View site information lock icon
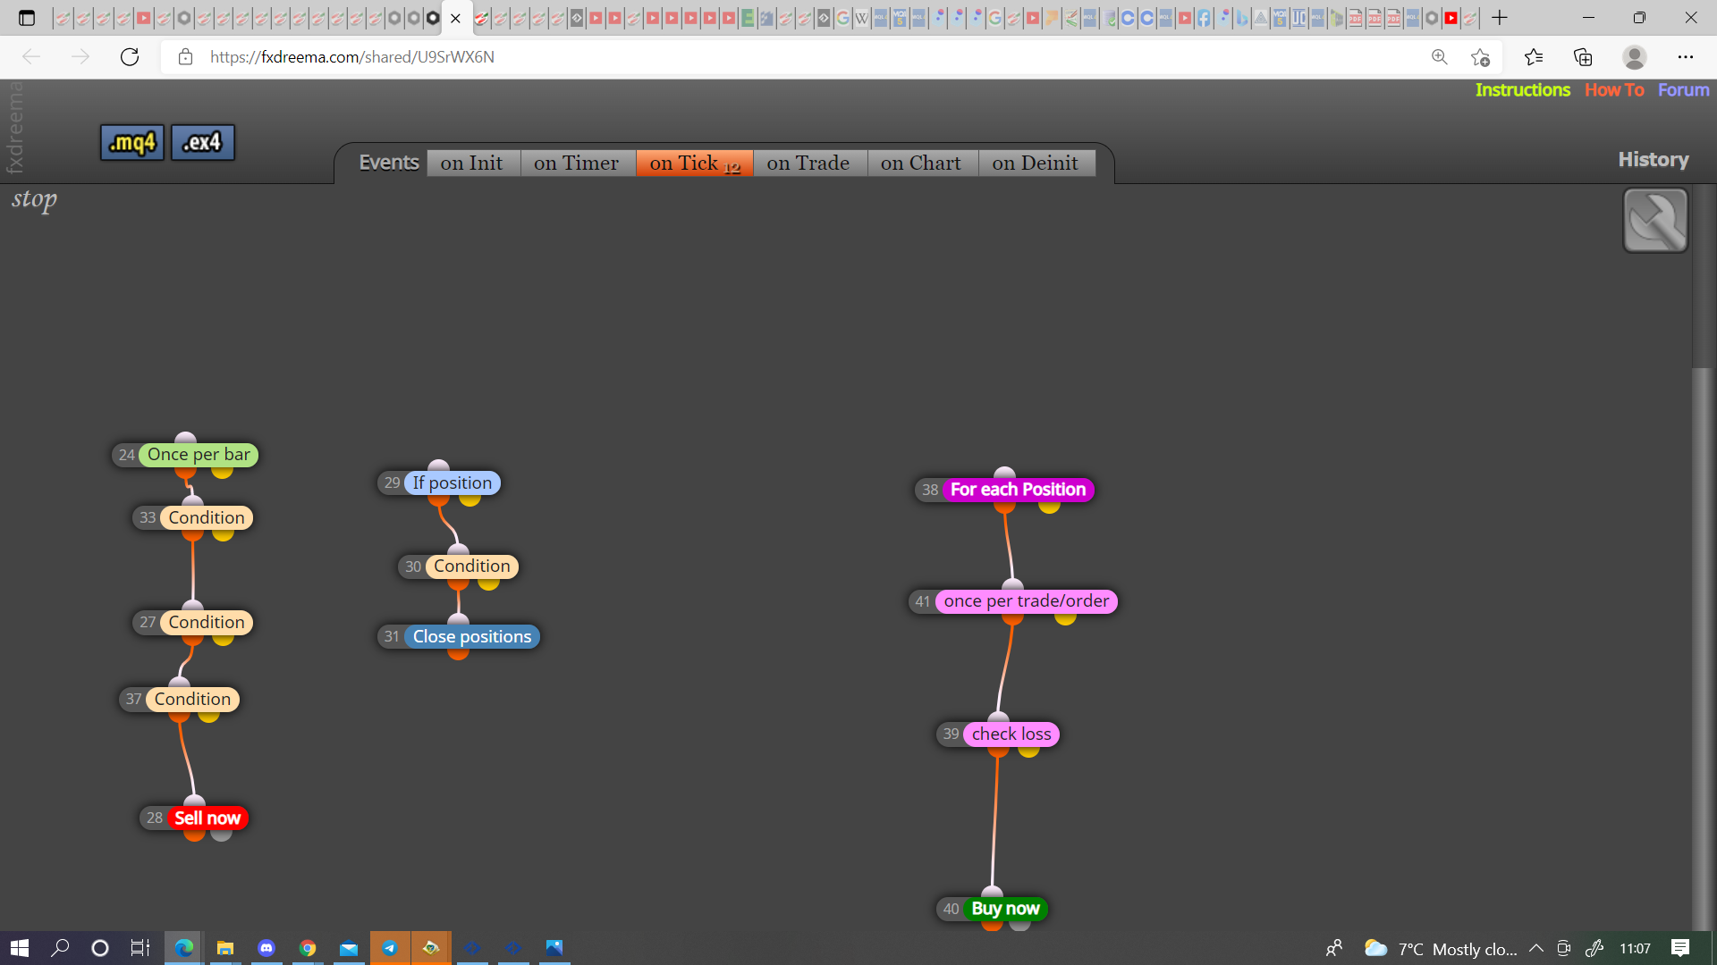Image resolution: width=1717 pixels, height=965 pixels. tap(185, 57)
